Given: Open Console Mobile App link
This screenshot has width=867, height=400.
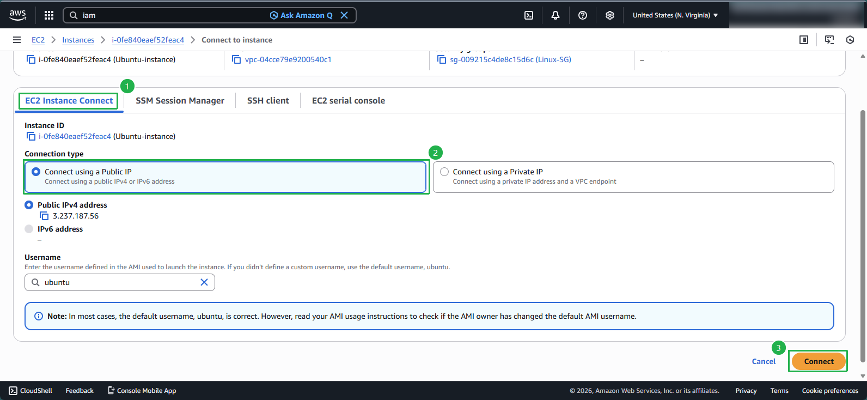Looking at the screenshot, I should tap(142, 391).
